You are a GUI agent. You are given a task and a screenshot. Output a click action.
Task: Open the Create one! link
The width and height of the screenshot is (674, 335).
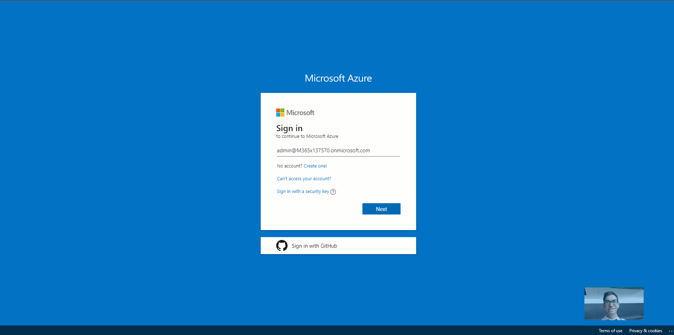coord(315,166)
